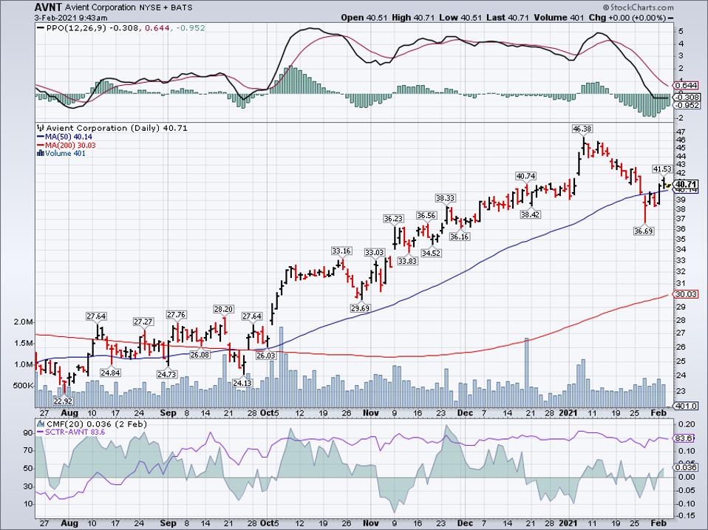Select the High 40.71 quote value

tap(413, 18)
